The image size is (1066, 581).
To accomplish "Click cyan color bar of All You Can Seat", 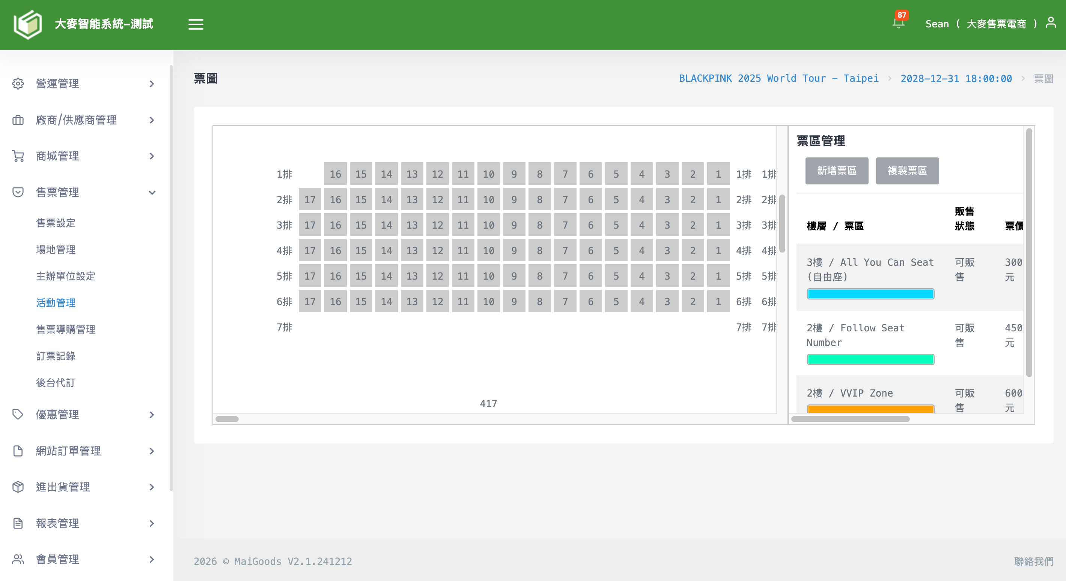I will tap(870, 294).
